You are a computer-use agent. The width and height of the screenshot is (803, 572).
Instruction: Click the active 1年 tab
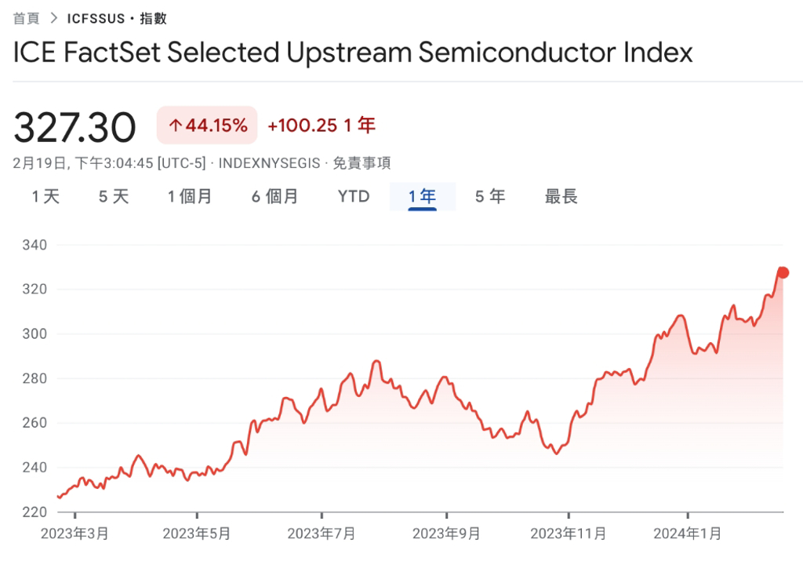(x=422, y=196)
